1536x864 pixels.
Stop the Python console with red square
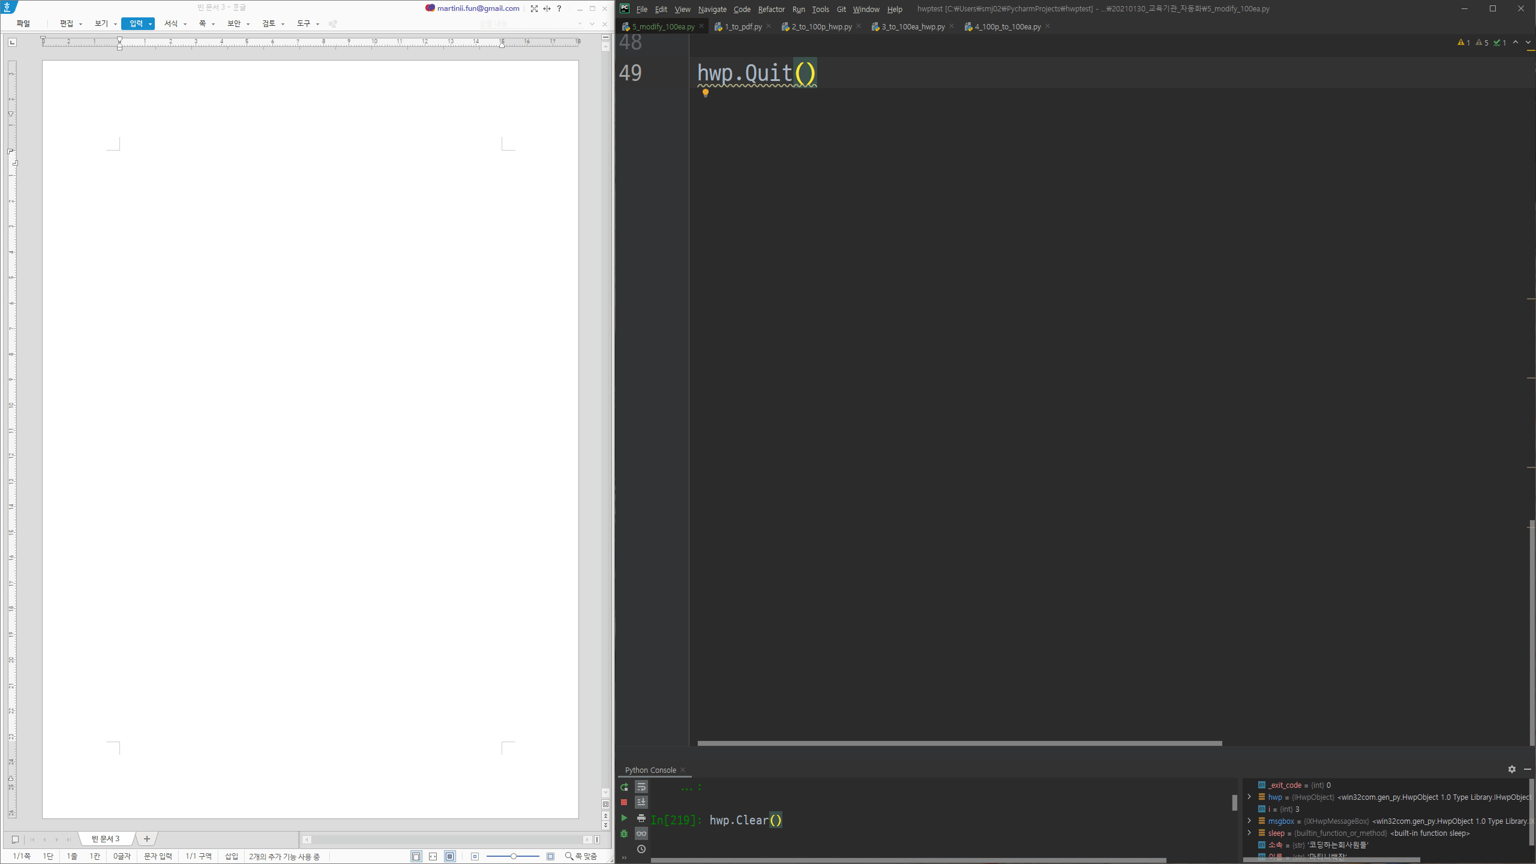(624, 802)
